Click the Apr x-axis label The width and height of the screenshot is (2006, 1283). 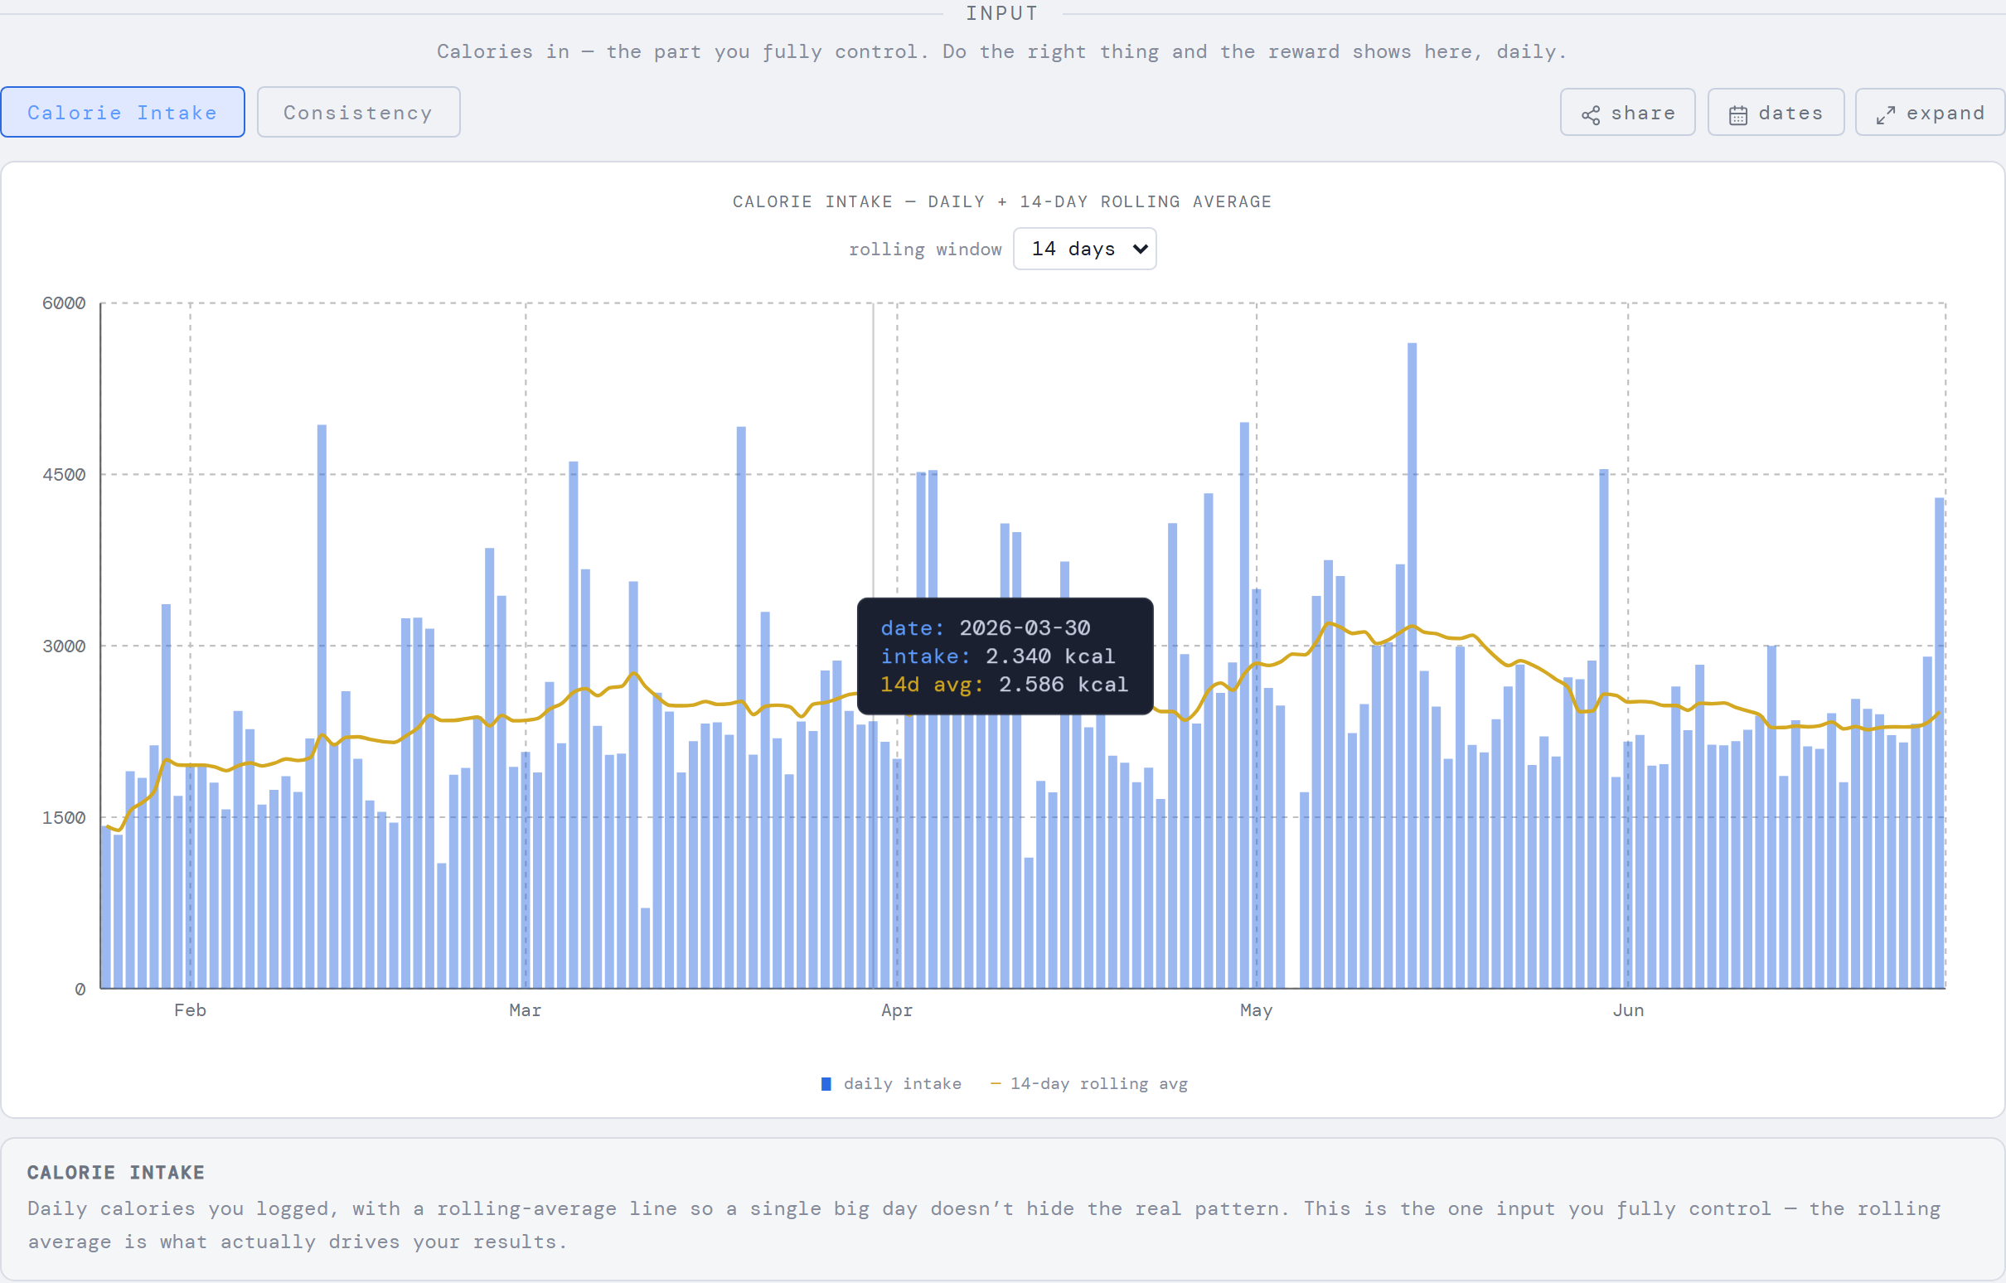pyautogui.click(x=897, y=1010)
